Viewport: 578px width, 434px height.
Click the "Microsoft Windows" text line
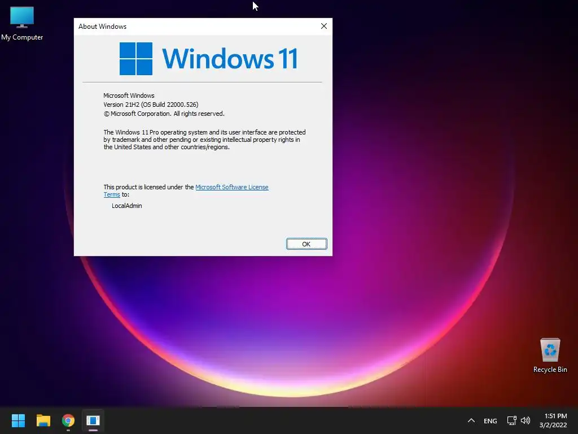(x=129, y=95)
